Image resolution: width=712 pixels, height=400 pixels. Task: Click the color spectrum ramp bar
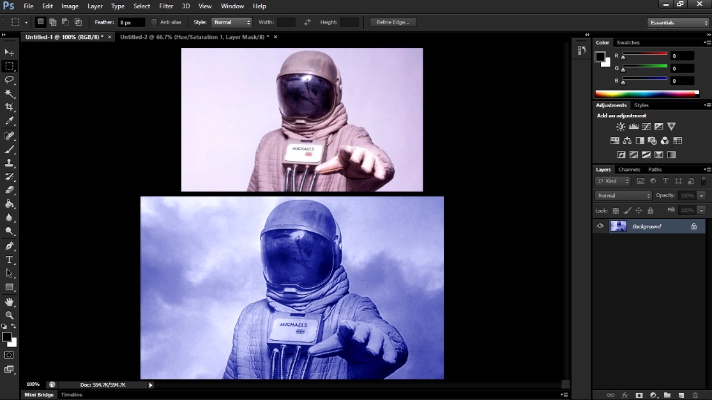(x=646, y=93)
